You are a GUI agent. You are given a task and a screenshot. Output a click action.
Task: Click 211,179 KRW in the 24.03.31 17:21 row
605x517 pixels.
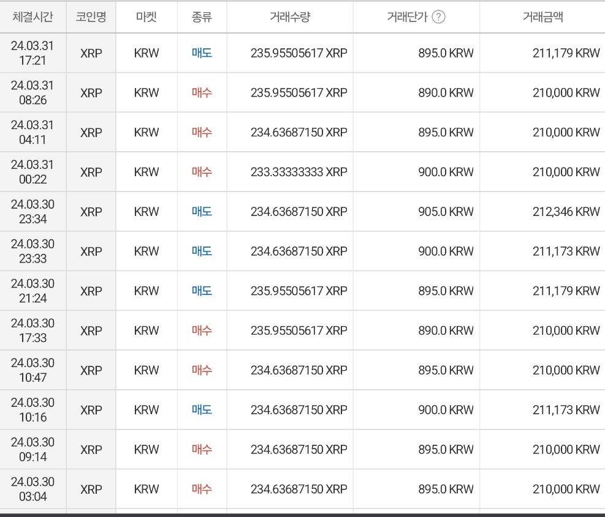point(566,53)
